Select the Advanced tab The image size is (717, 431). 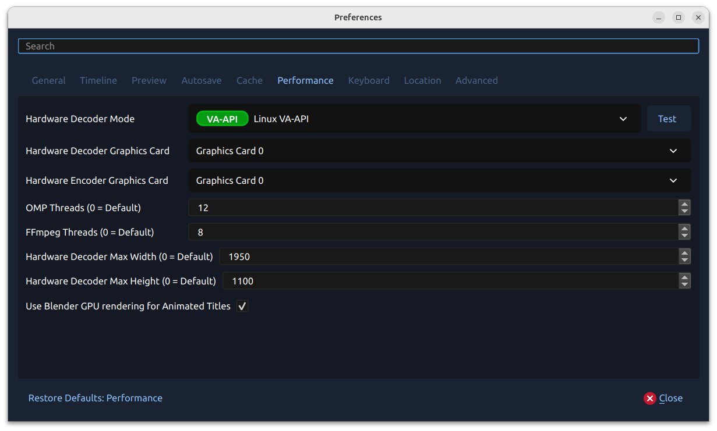tap(476, 80)
